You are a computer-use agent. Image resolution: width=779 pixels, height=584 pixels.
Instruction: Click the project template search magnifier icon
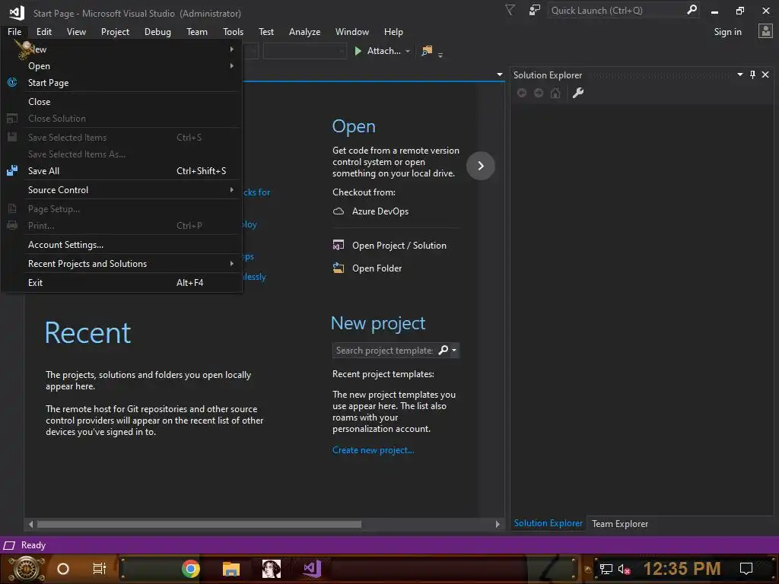point(444,350)
